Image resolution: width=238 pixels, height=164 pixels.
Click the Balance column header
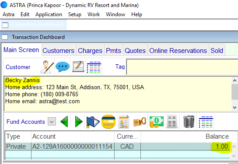click(x=185, y=136)
